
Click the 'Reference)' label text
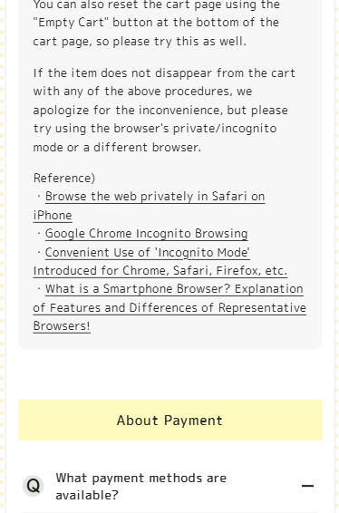point(64,178)
